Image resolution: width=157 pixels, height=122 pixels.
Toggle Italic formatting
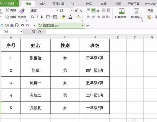[x=37, y=17]
